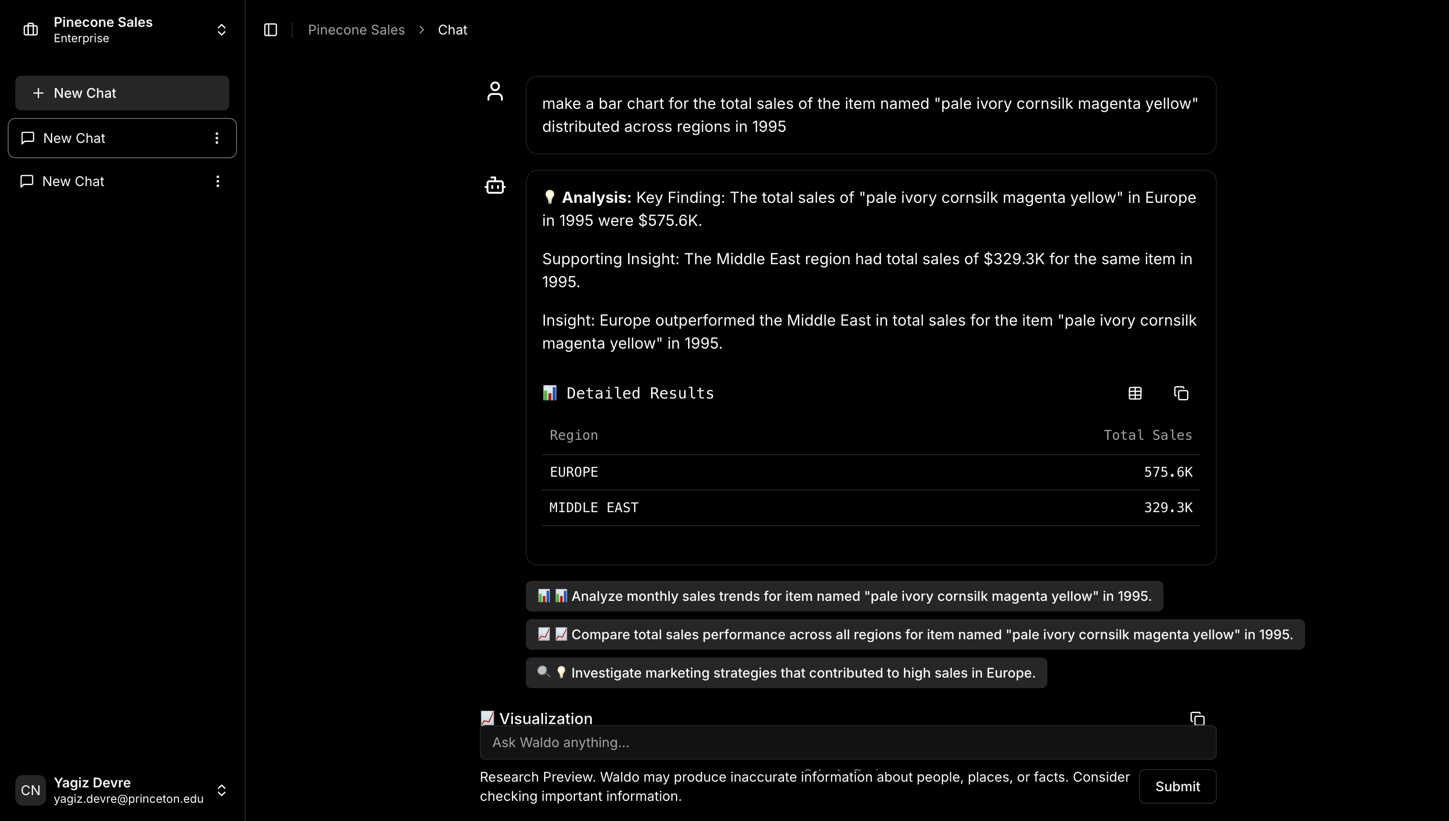Click the breadcrumb chevron separator
The height and width of the screenshot is (821, 1449).
tap(421, 30)
